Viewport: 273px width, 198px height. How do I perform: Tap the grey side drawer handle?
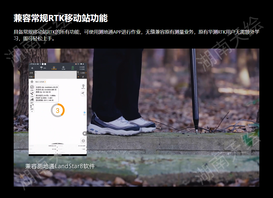(85, 134)
